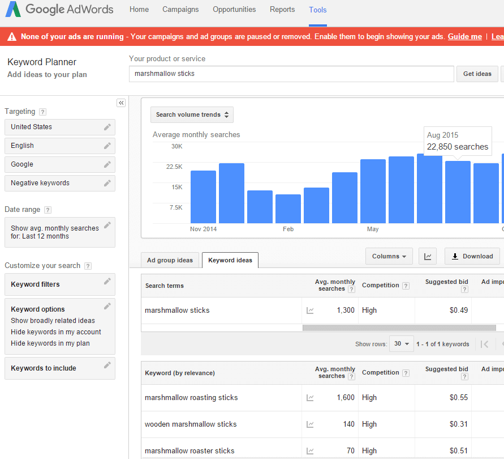Sort by Keyword (by relevance) header
The height and width of the screenshot is (459, 504).
180,373
